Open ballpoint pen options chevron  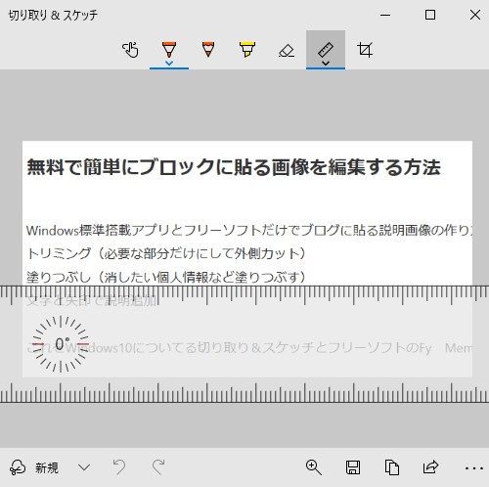(169, 64)
